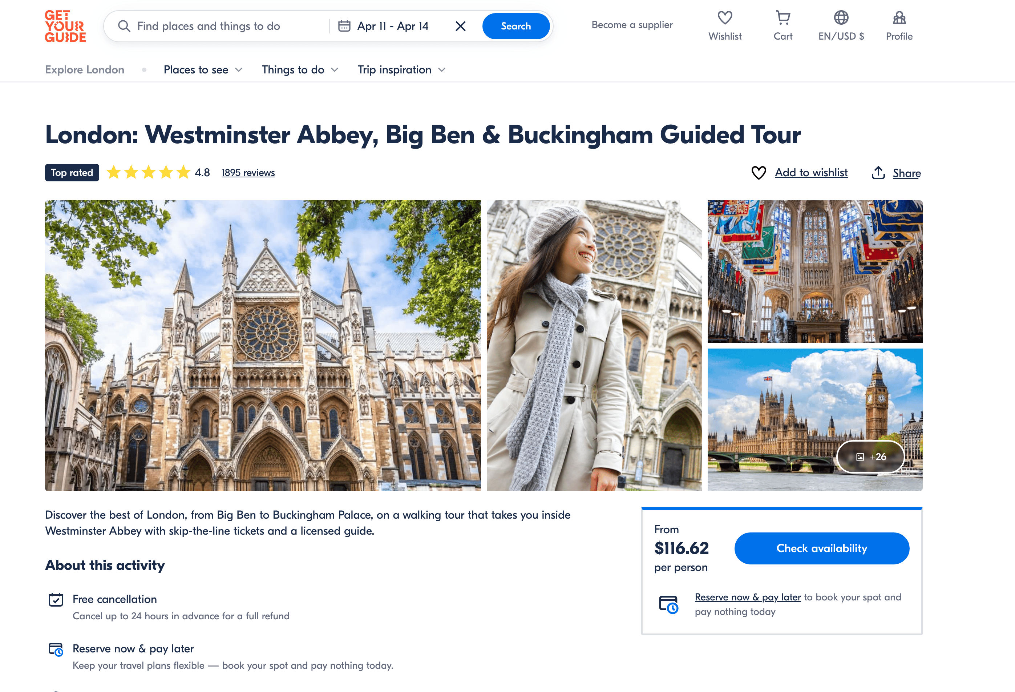Toggle the Add to wishlist heart
This screenshot has width=1015, height=692.
coord(759,173)
